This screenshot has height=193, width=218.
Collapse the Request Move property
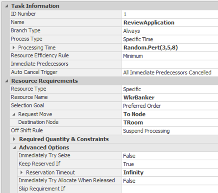(x=14, y=114)
